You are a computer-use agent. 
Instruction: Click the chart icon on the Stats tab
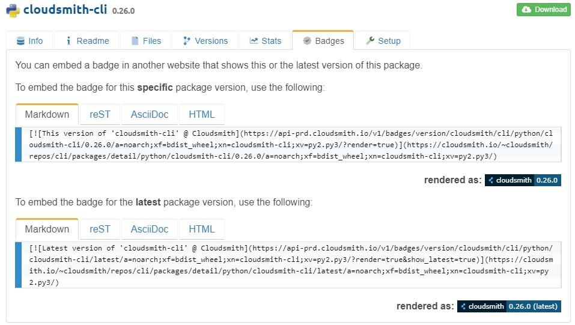point(254,41)
